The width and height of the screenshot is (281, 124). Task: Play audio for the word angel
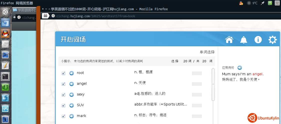pyautogui.click(x=72, y=84)
